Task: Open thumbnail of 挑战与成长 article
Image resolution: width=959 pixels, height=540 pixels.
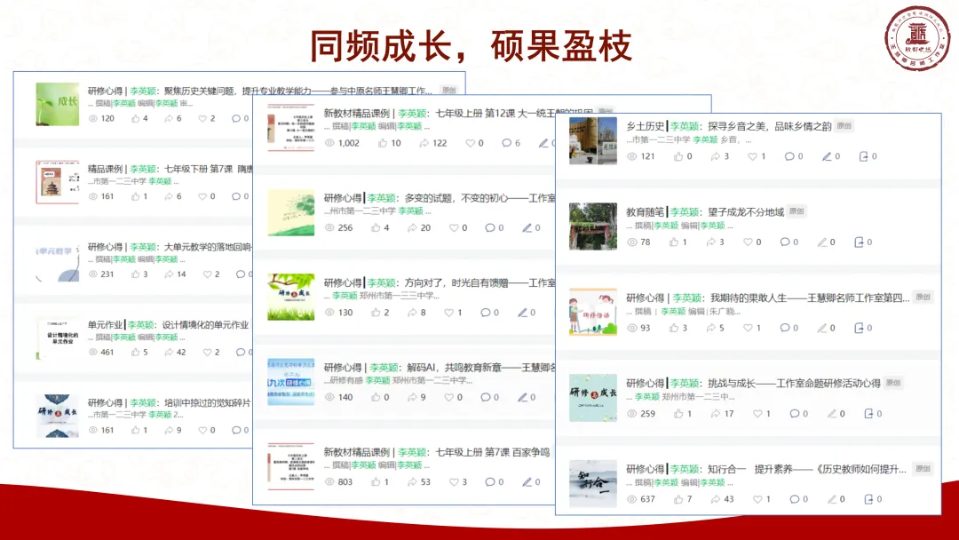Action: pyautogui.click(x=593, y=398)
